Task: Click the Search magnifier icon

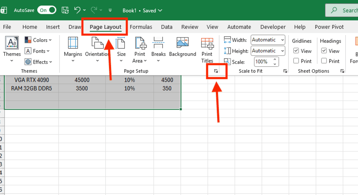Action: 334,10
